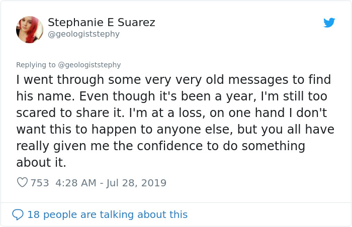Viewport: 352px width, 227px height.
Task: Like the tweet with the heart icon
Action: [x=22, y=183]
